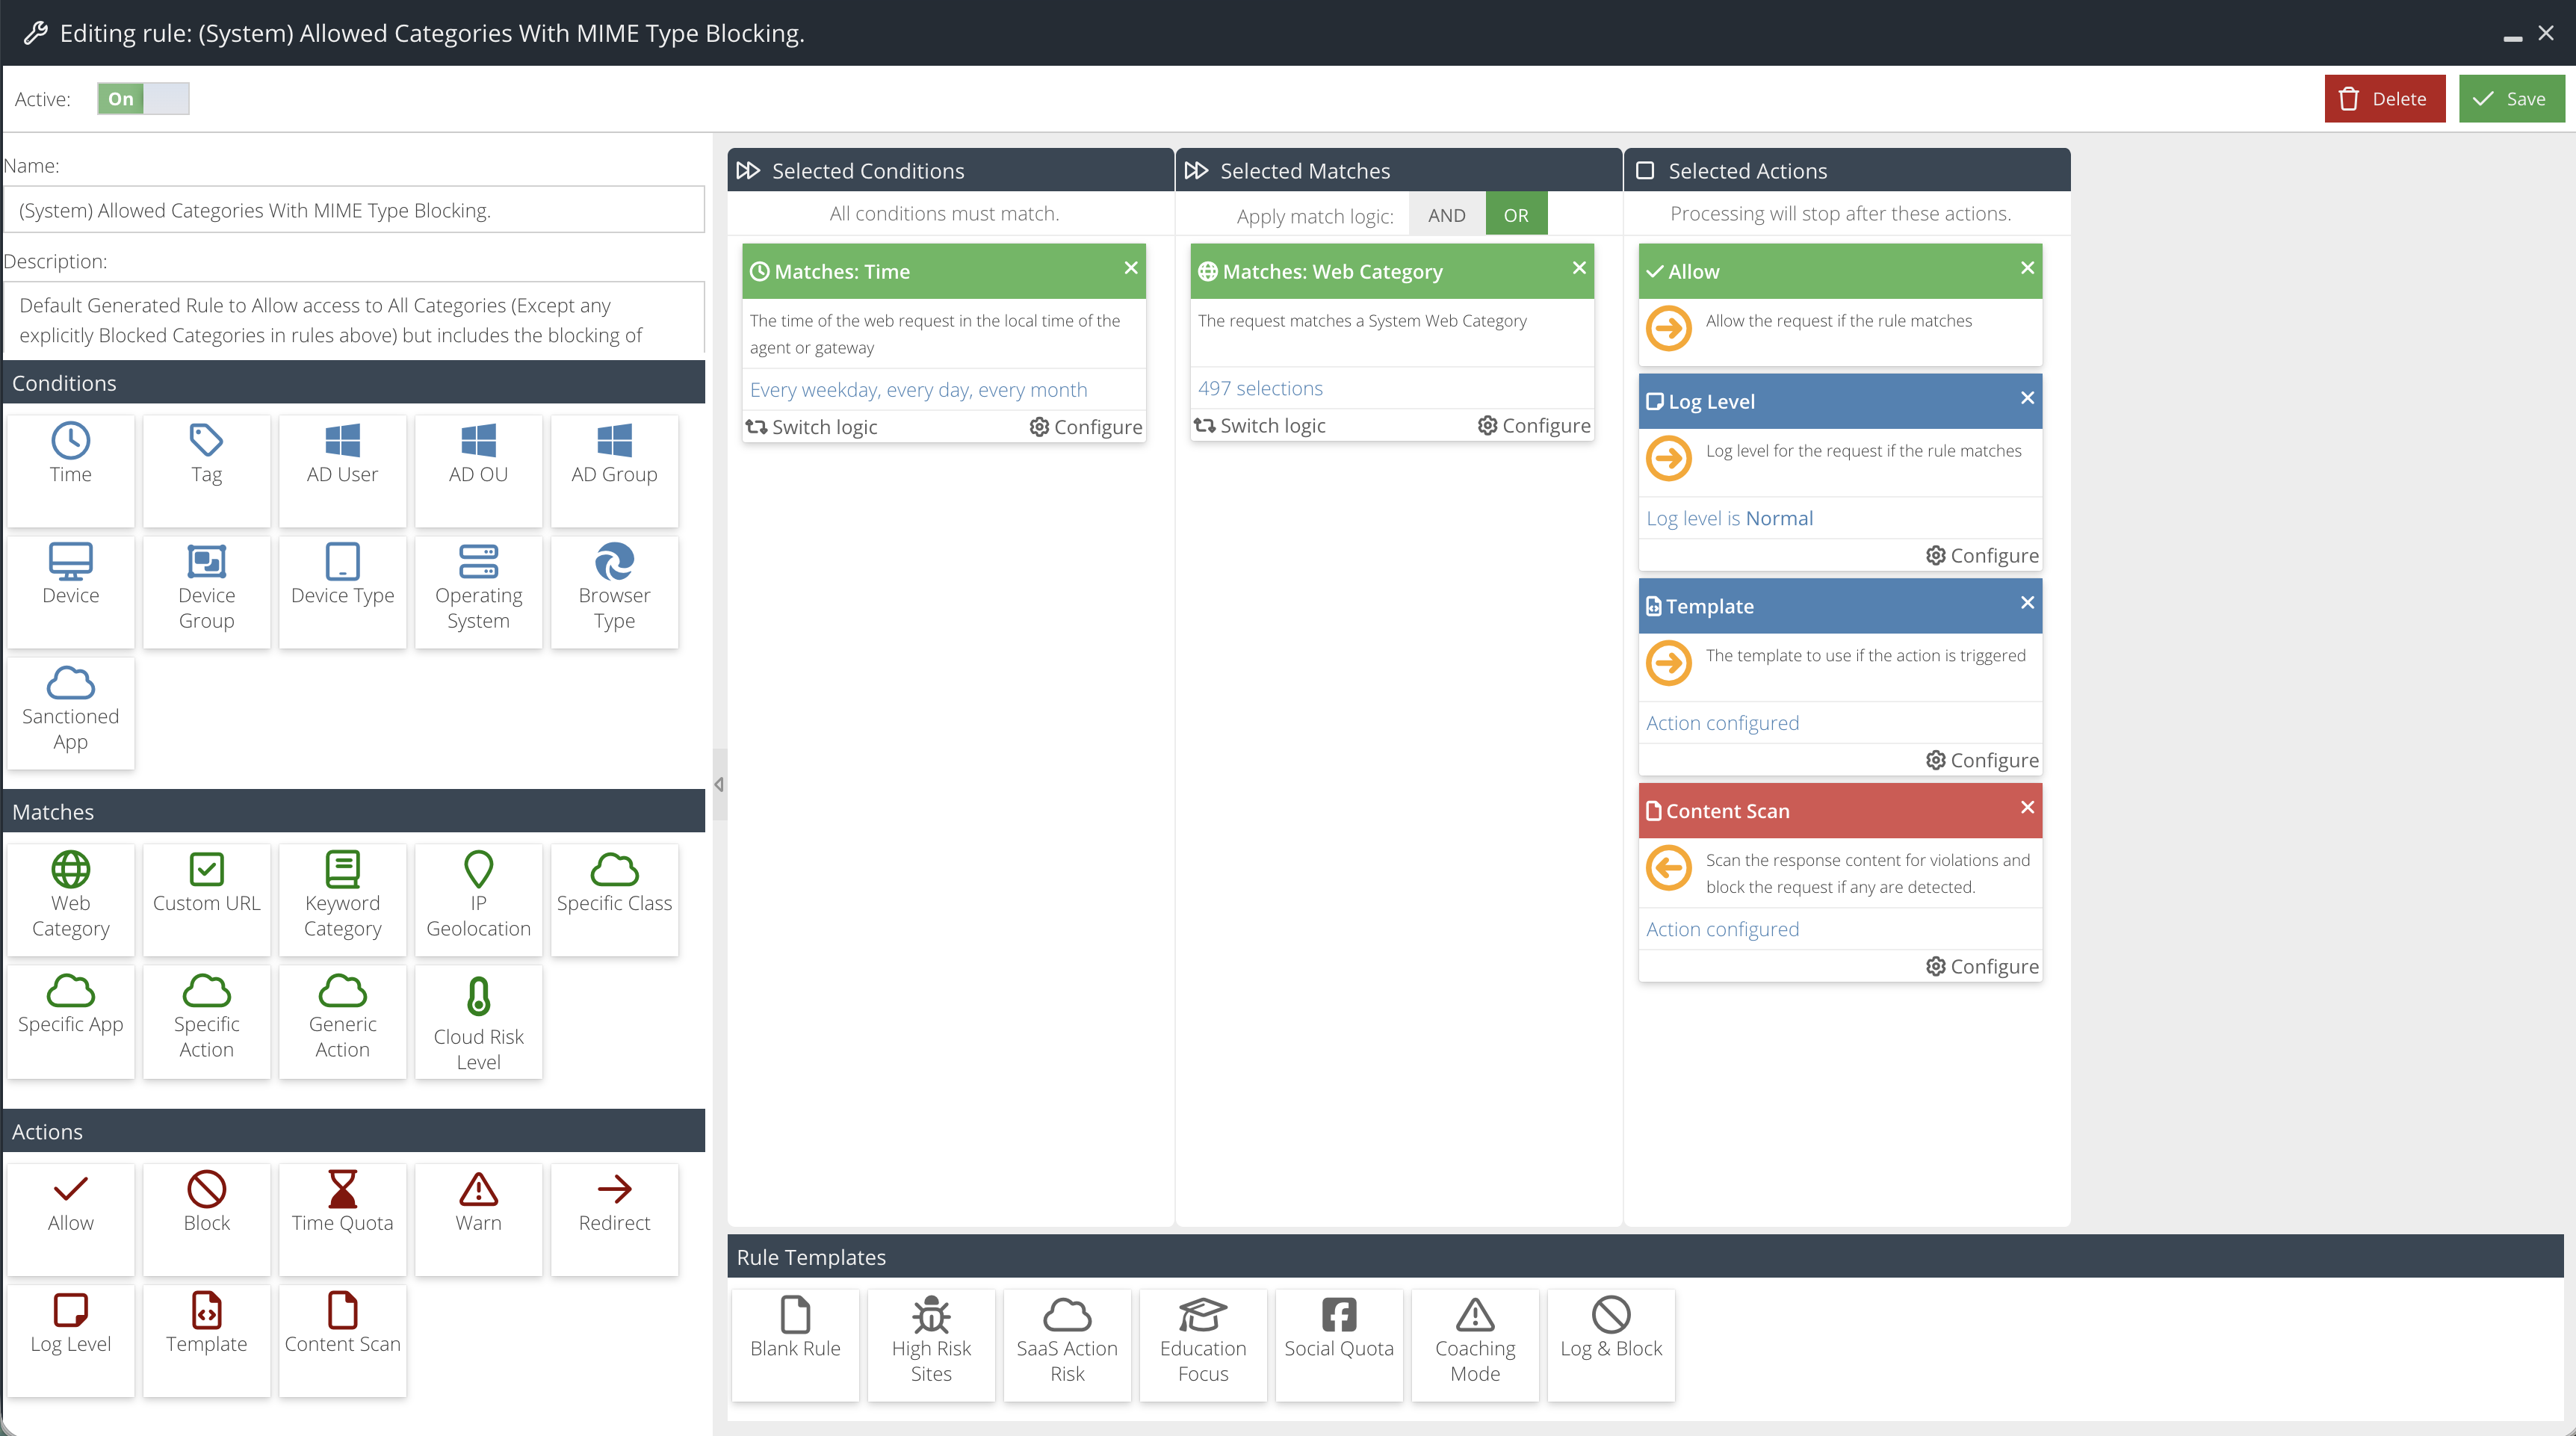Toggle the Active On switch
Screen dimensions: 2576x1436
point(143,99)
